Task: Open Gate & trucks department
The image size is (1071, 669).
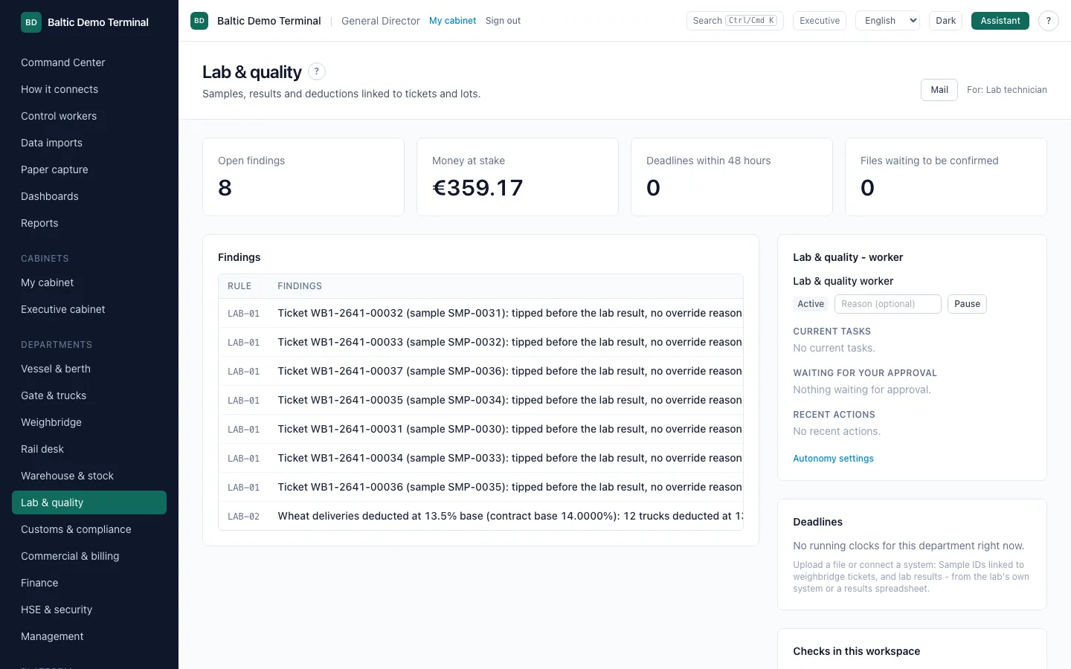Action: (x=89, y=395)
